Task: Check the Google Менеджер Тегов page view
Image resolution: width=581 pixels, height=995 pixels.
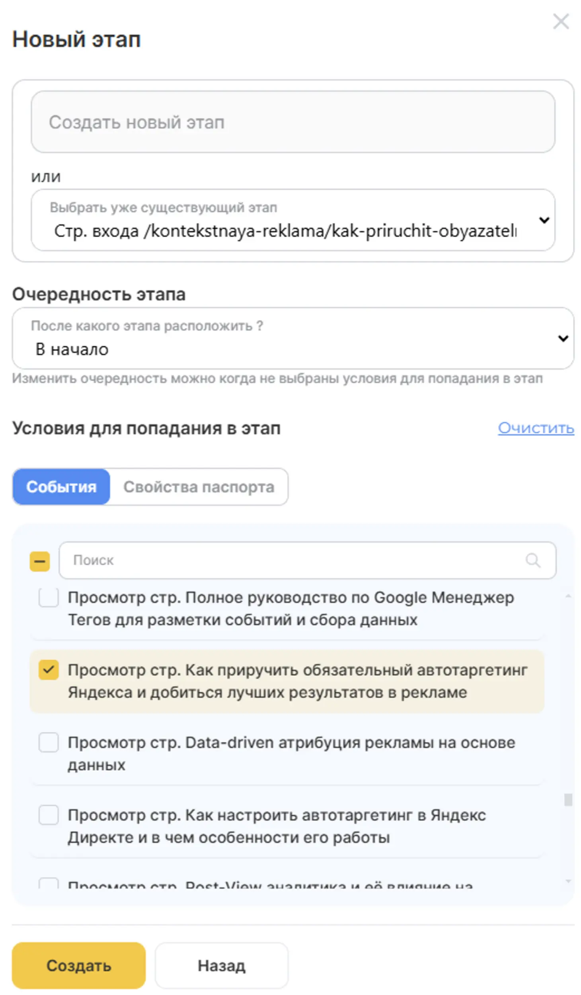Action: [49, 597]
